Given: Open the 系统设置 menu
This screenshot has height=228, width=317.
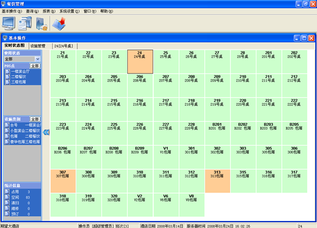Looking at the screenshot, I should click(69, 11).
